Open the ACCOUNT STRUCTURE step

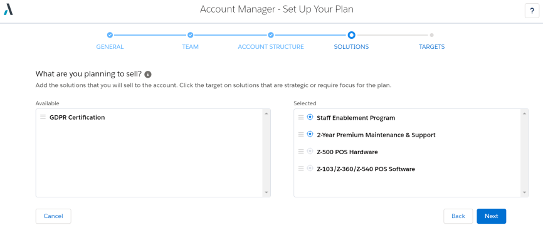(271, 47)
